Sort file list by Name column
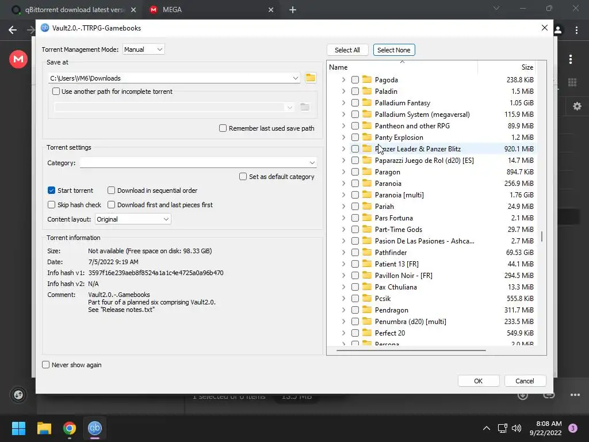 [402, 67]
